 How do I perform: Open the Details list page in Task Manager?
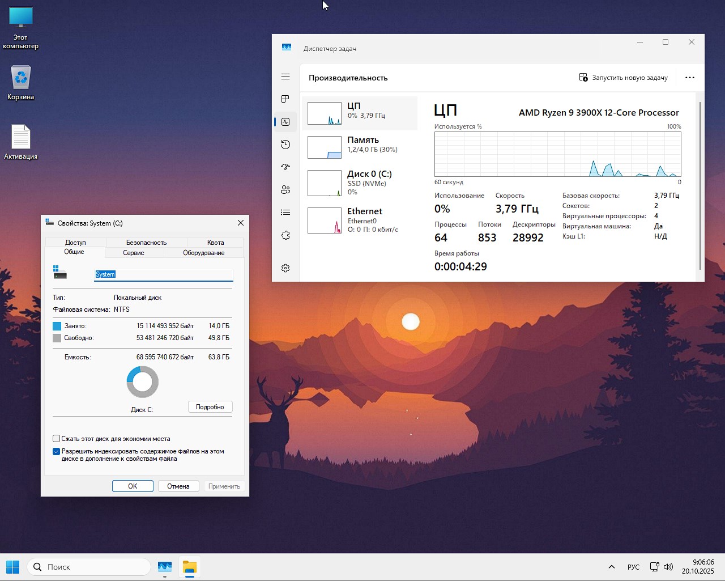pos(285,213)
